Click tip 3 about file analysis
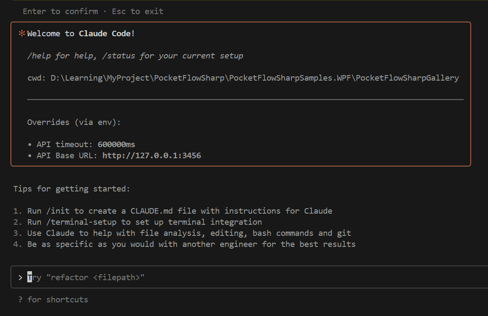The height and width of the screenshot is (316, 488). click(x=189, y=233)
